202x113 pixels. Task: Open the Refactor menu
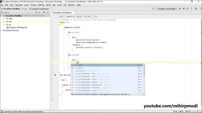pos(41,5)
